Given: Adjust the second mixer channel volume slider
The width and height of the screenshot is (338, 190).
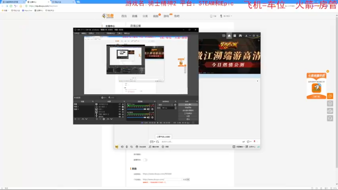Looking at the screenshot, I should (x=136, y=117).
